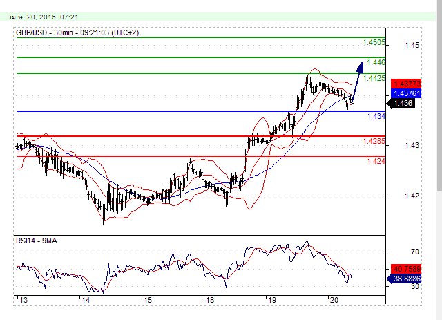This screenshot has width=442, height=320.
Task: Click the 1.4425 resistance level label
Action: pyautogui.click(x=374, y=78)
